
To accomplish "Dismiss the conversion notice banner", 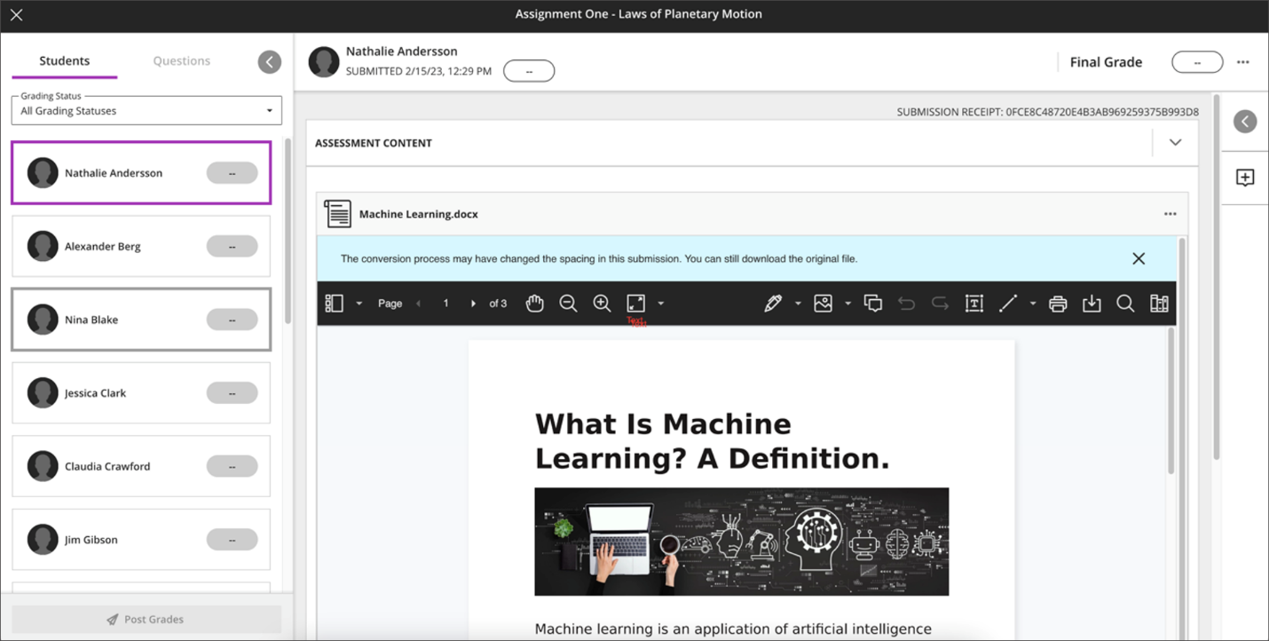I will [1139, 259].
